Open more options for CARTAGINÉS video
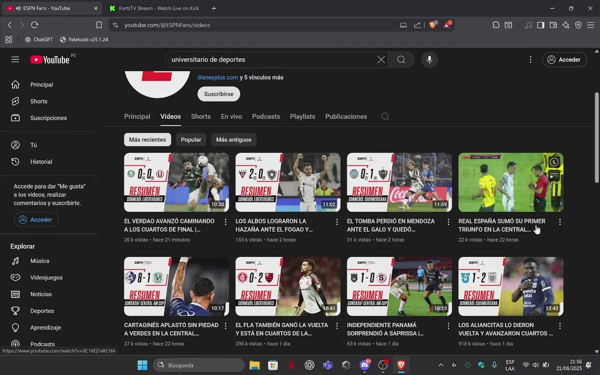 (226, 326)
